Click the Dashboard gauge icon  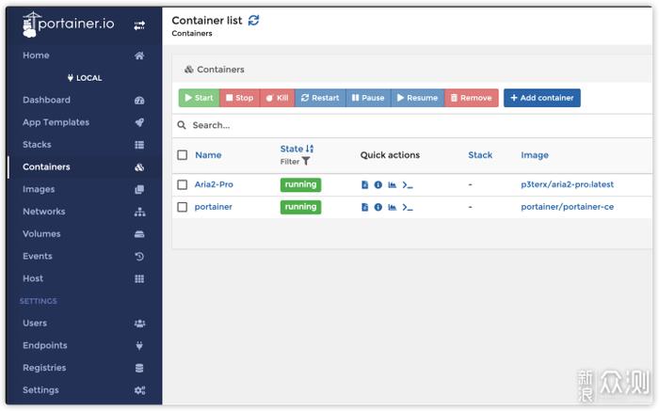pyautogui.click(x=139, y=101)
